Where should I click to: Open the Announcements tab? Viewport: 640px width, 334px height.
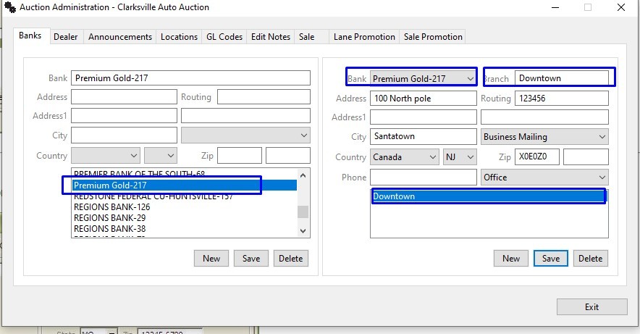point(120,37)
